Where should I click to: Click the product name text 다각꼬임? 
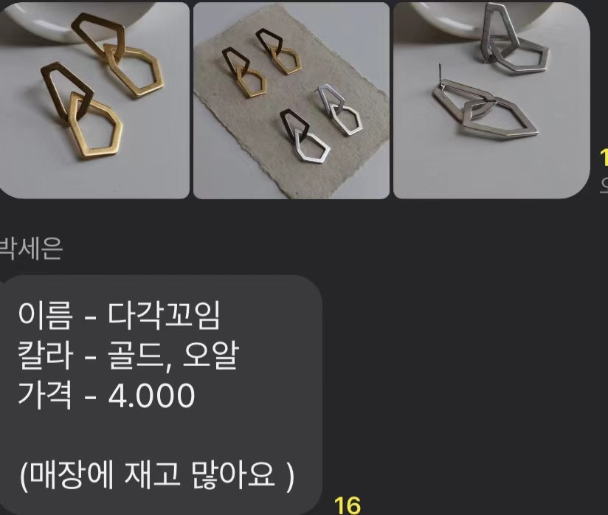(164, 315)
